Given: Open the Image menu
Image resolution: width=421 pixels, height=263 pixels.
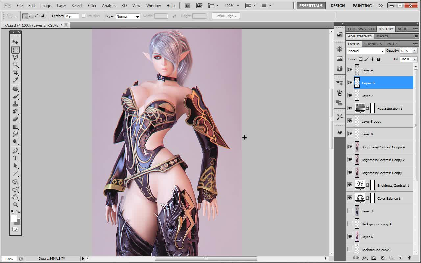Looking at the screenshot, I should tap(45, 6).
